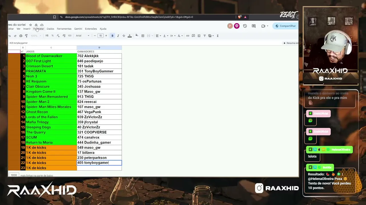The image size is (366, 205).
Task: Open the Extensões menu
Action: [91, 29]
